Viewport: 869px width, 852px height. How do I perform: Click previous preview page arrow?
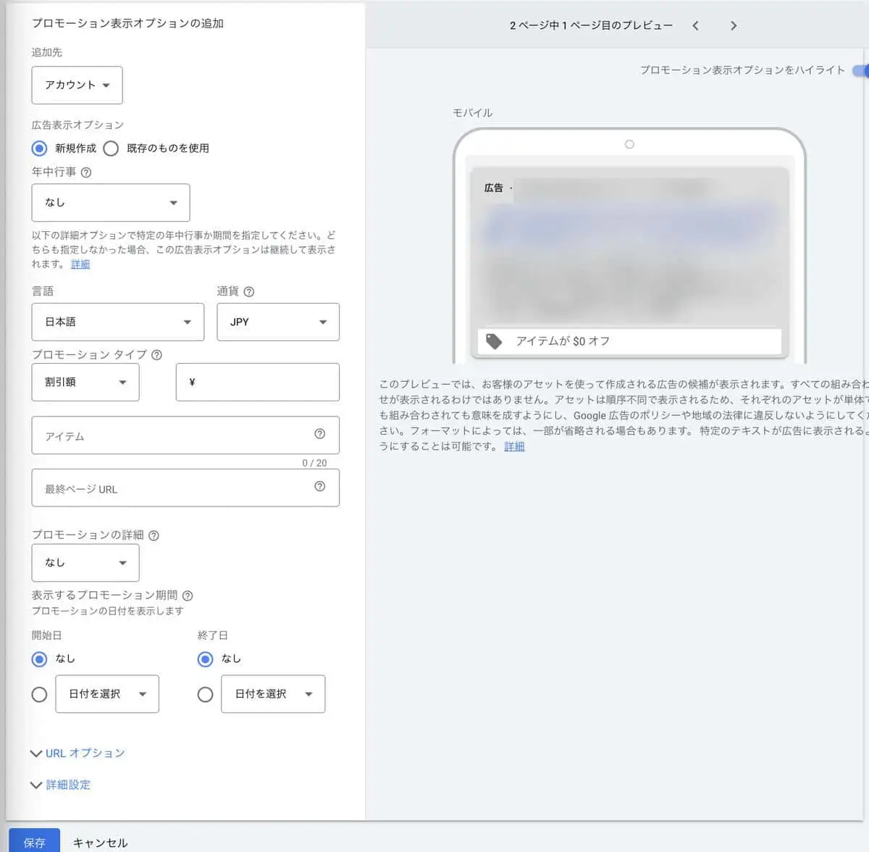695,25
